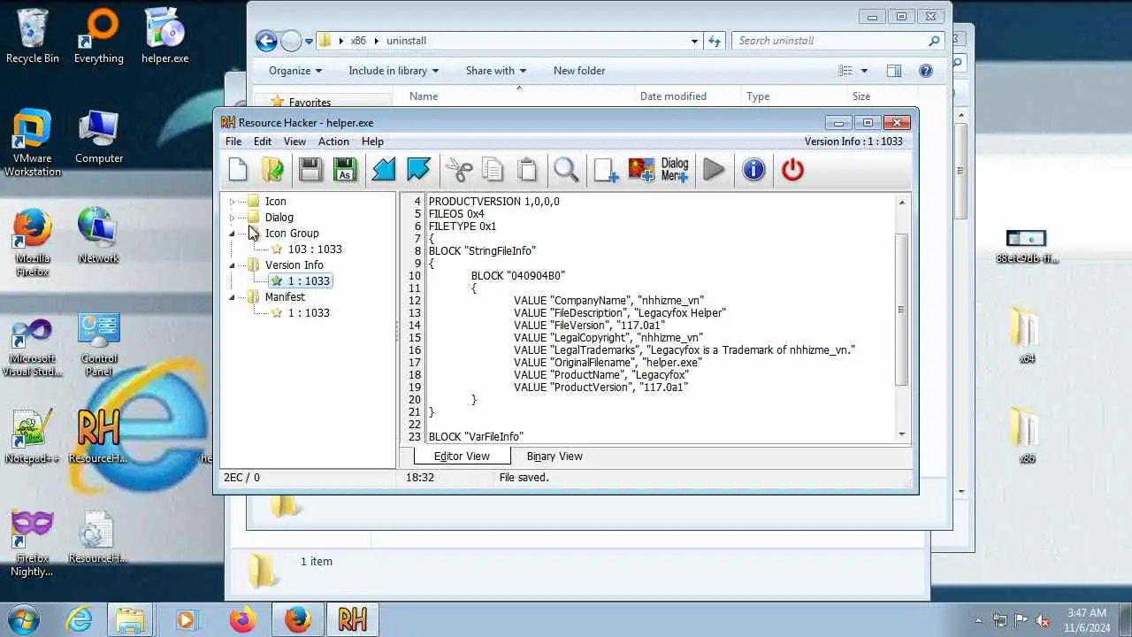This screenshot has width=1132, height=637.
Task: Click the FileDescription value line in editor
Action: pos(620,313)
